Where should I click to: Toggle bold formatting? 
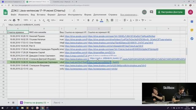click(x=89, y=20)
